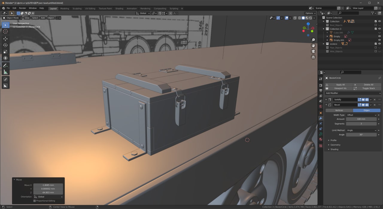The width and height of the screenshot is (383, 209).
Task: Select the Annotate tool
Action: 5,66
